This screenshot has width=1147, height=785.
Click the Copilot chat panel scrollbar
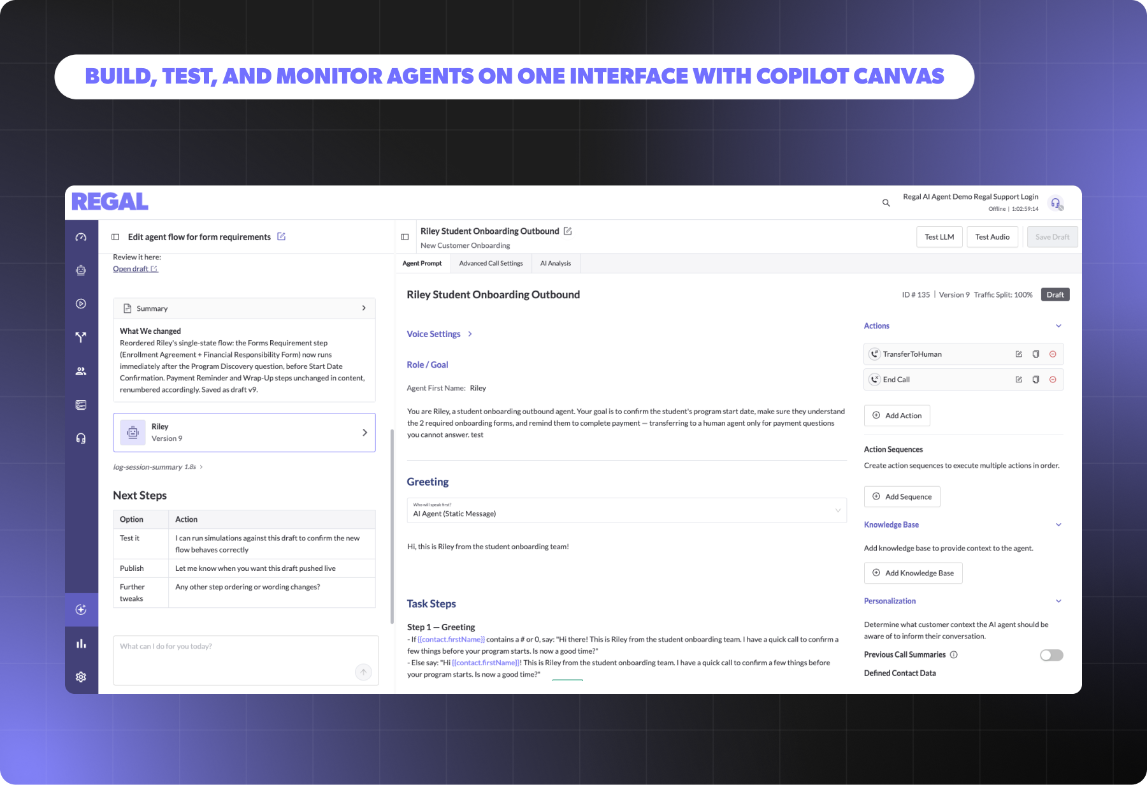coord(392,526)
